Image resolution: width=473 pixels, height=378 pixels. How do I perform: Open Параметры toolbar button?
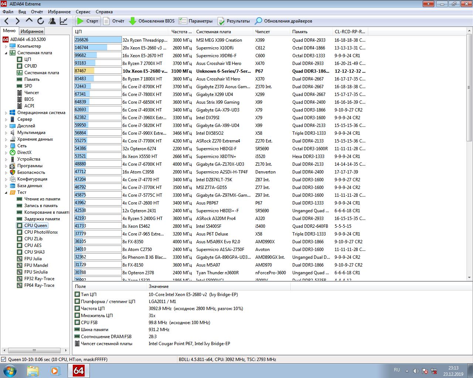(x=195, y=21)
